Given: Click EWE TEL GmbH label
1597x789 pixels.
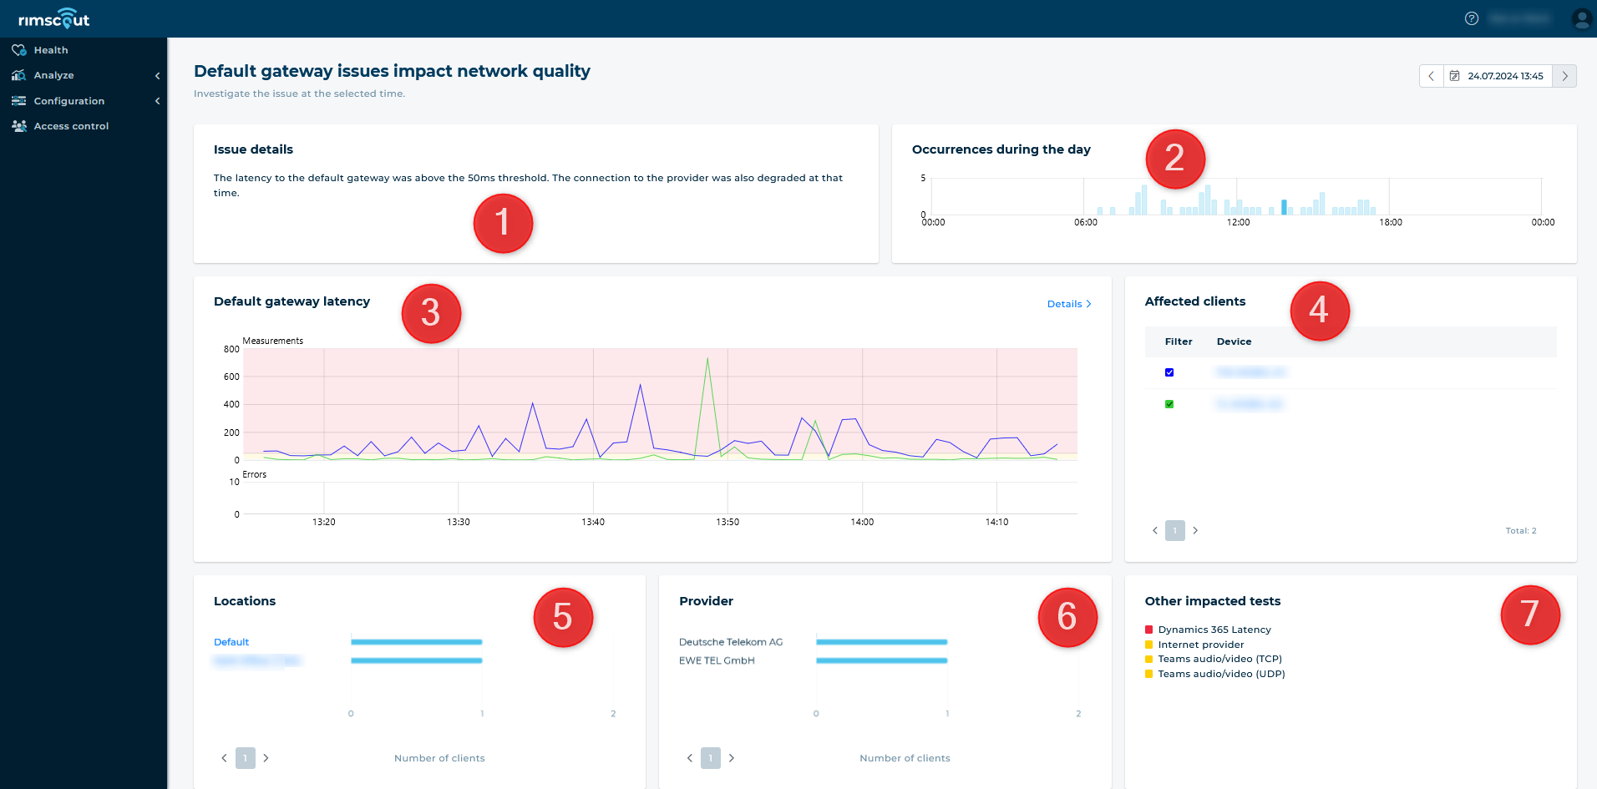Looking at the screenshot, I should point(717,660).
